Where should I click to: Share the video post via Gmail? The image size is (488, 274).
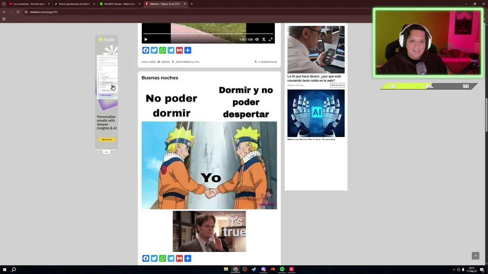[179, 50]
